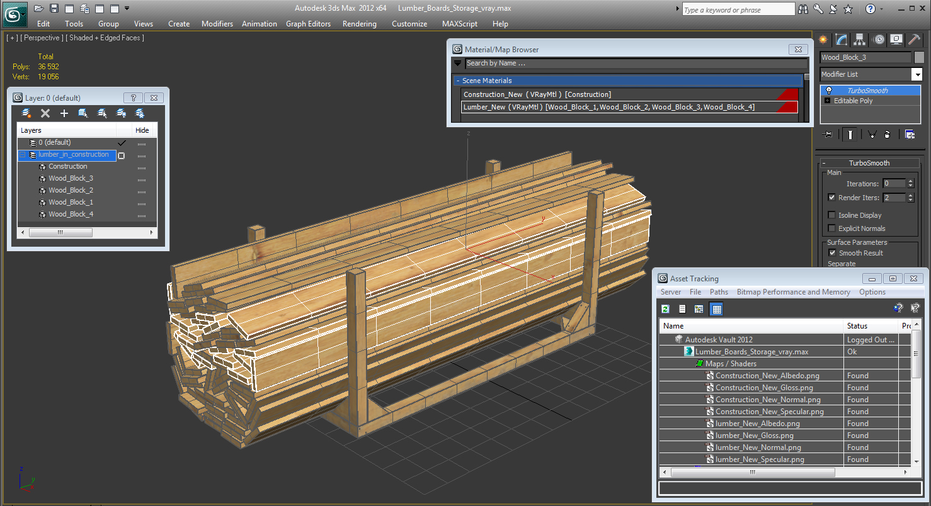Click Remove Modifier from stack icon
Image resolution: width=931 pixels, height=506 pixels.
888,134
